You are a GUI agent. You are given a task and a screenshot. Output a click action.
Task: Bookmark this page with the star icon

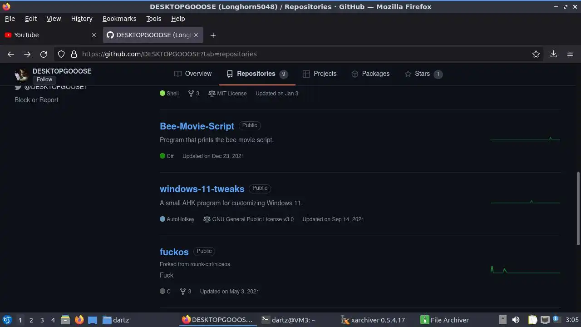536,54
